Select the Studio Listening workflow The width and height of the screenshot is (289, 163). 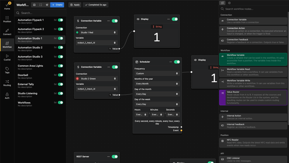coord(40,95)
